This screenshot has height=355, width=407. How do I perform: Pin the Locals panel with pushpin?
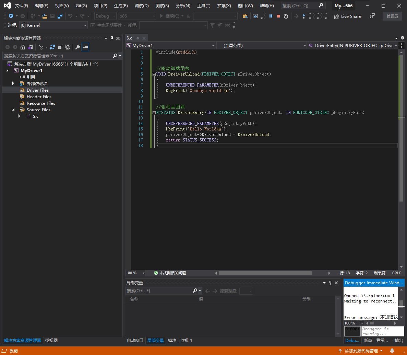tap(331, 283)
